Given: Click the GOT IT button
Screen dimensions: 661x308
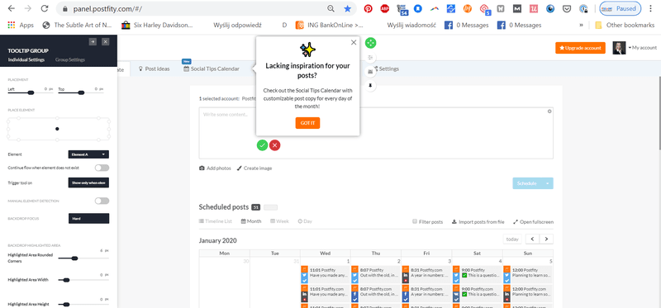Looking at the screenshot, I should (307, 123).
